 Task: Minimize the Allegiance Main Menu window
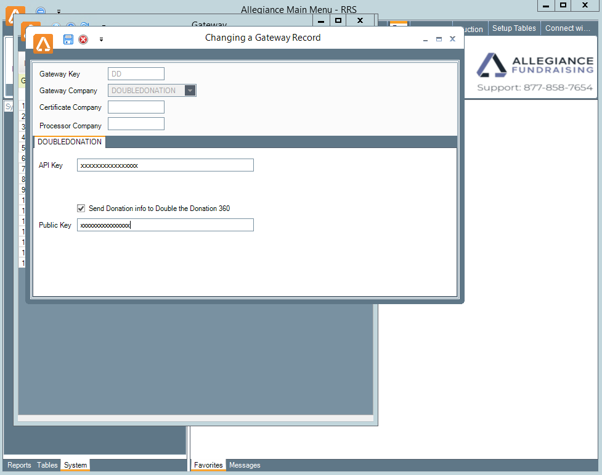pos(546,6)
